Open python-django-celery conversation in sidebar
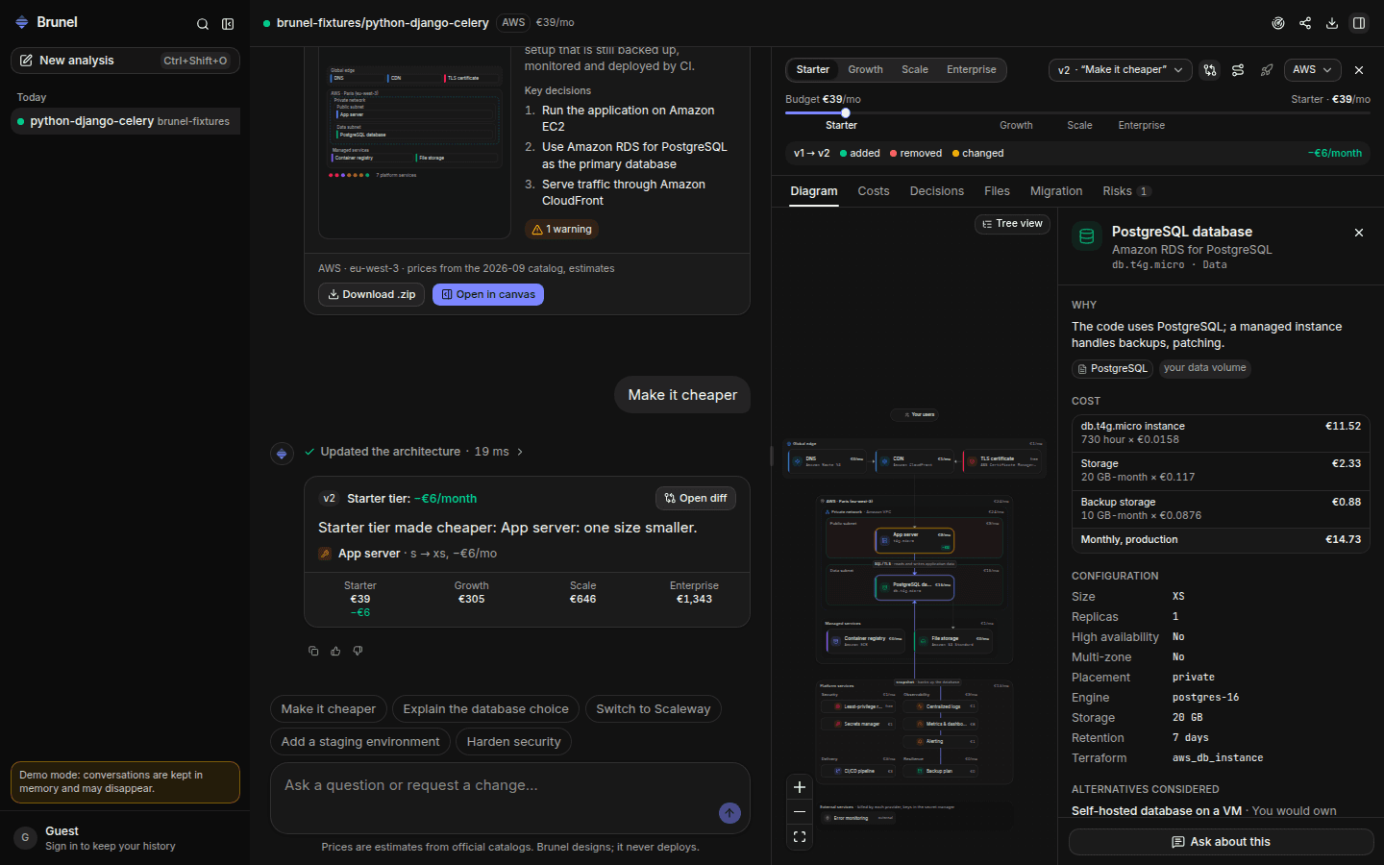 click(x=125, y=121)
